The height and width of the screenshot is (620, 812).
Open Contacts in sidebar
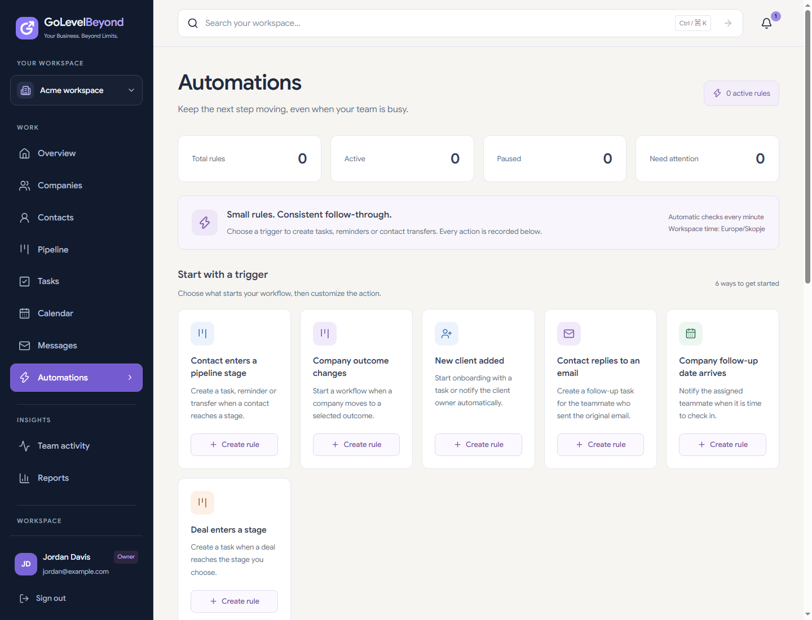(x=76, y=218)
